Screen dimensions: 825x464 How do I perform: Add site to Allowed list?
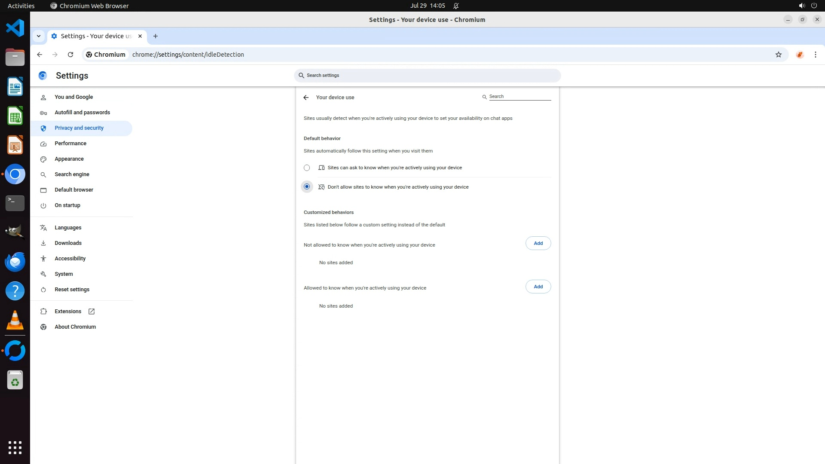click(x=538, y=287)
